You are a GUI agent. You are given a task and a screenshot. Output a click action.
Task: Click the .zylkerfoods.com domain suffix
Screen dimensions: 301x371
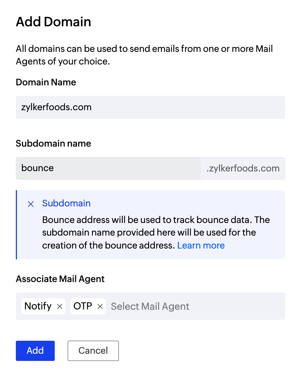[243, 168]
